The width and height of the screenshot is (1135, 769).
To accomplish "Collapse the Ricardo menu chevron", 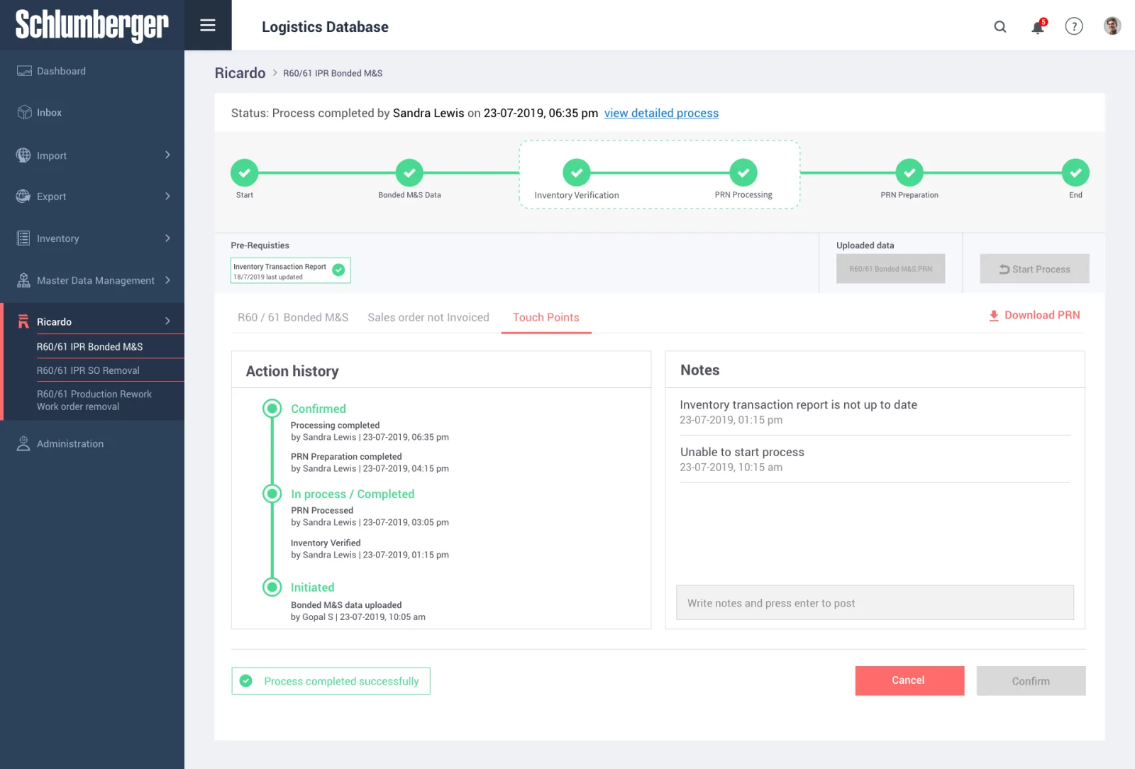I will click(167, 321).
